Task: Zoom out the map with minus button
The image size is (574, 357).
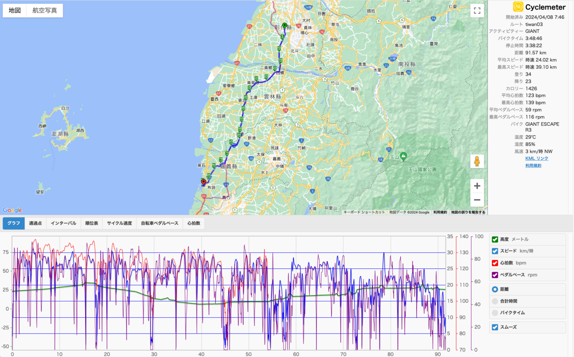Action: (477, 200)
